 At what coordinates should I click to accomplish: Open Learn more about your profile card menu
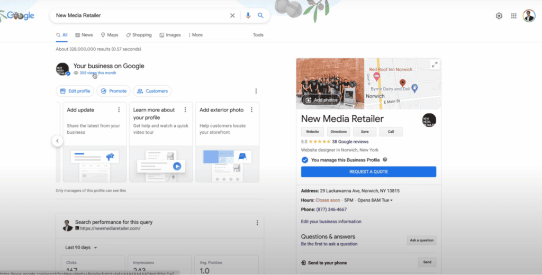point(185,110)
